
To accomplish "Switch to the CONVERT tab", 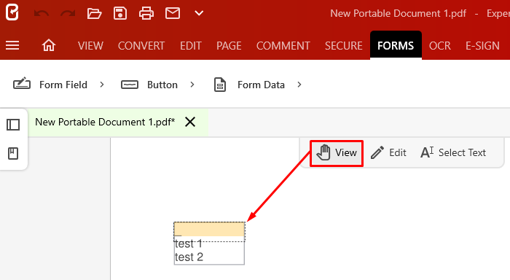I will (141, 46).
